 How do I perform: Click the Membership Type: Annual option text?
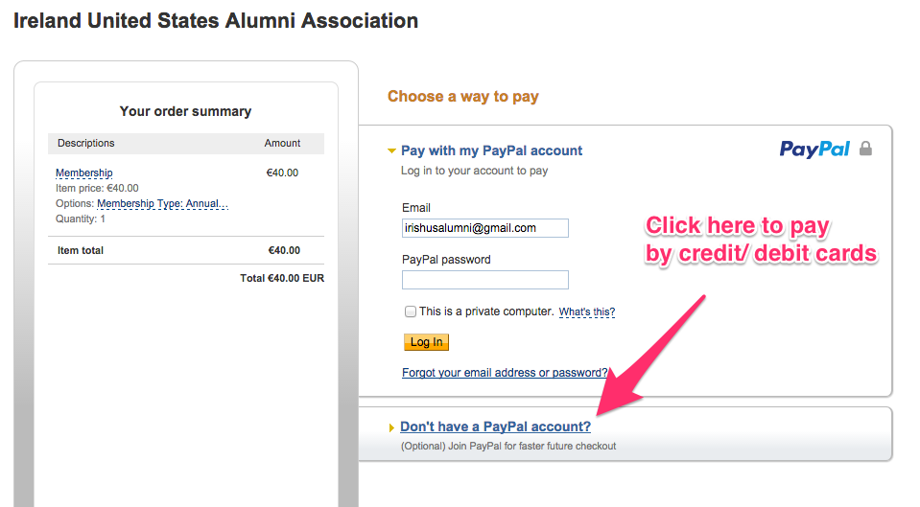coord(162,204)
